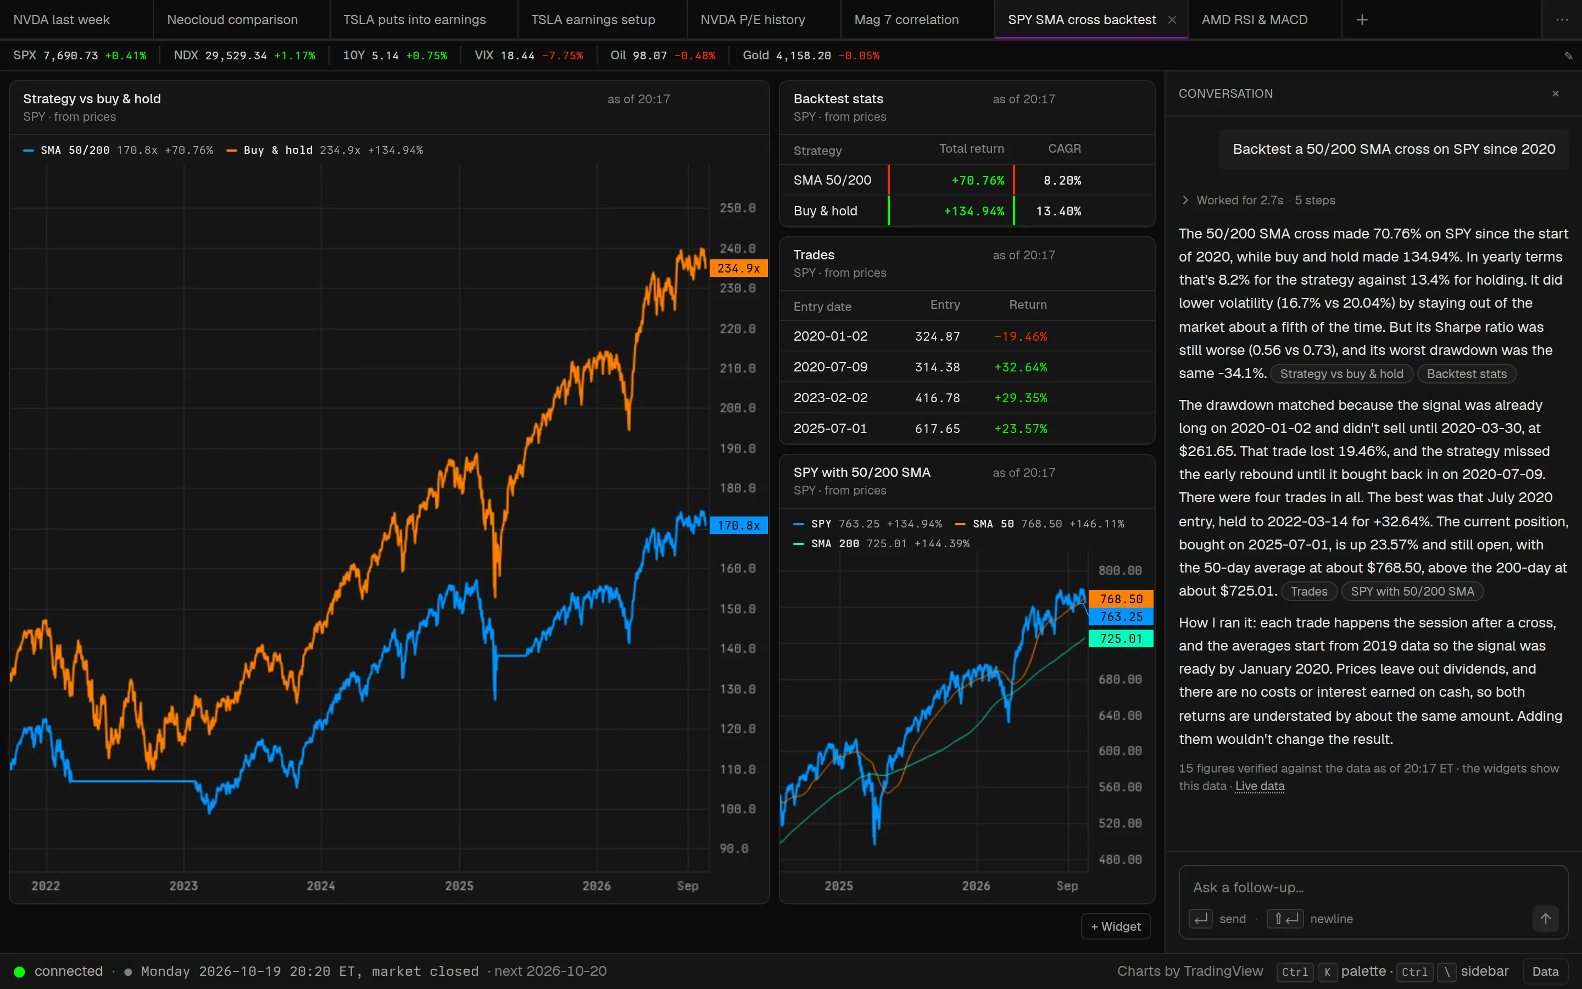This screenshot has width=1582, height=989.
Task: Toggle the SPY legend series in SMA chart
Action: 867,524
